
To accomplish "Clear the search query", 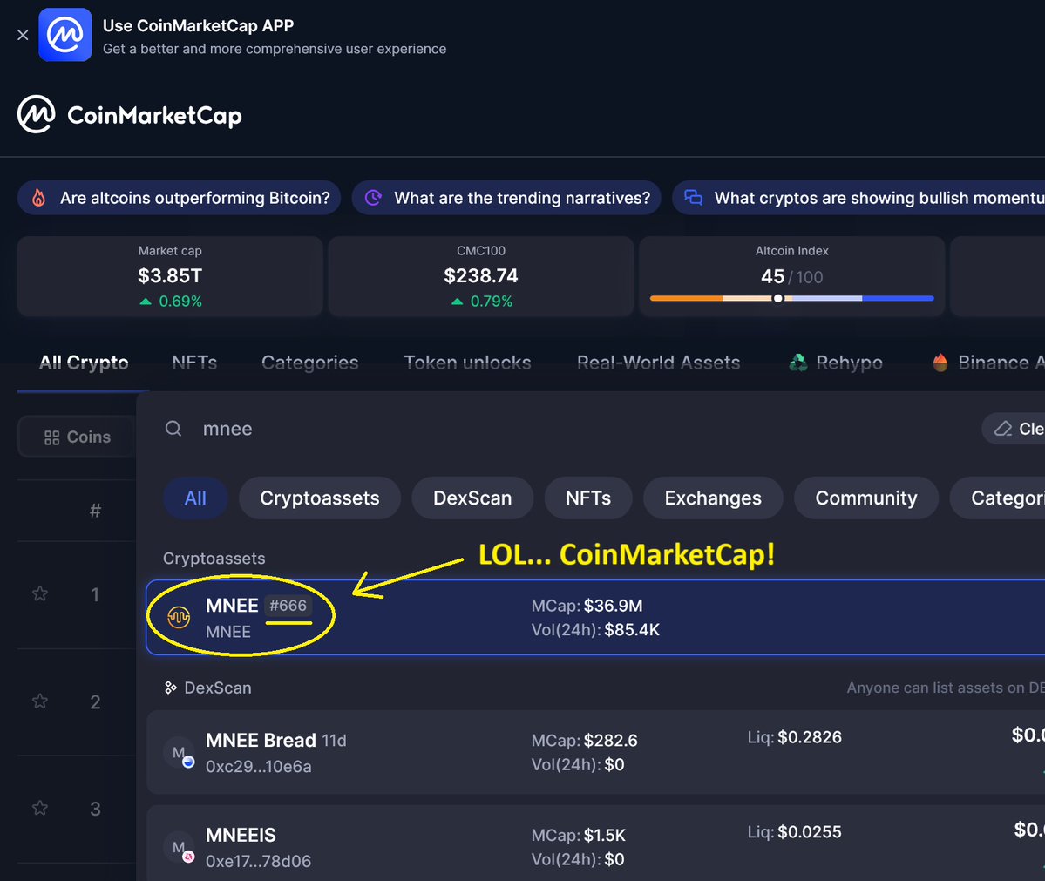I will [x=1014, y=429].
